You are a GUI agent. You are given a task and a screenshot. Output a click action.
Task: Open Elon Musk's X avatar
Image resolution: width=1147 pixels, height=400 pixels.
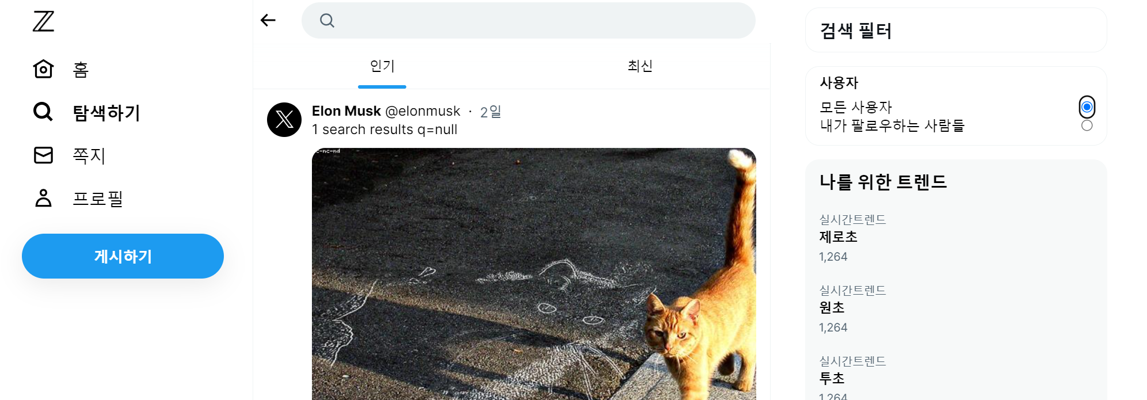(284, 120)
